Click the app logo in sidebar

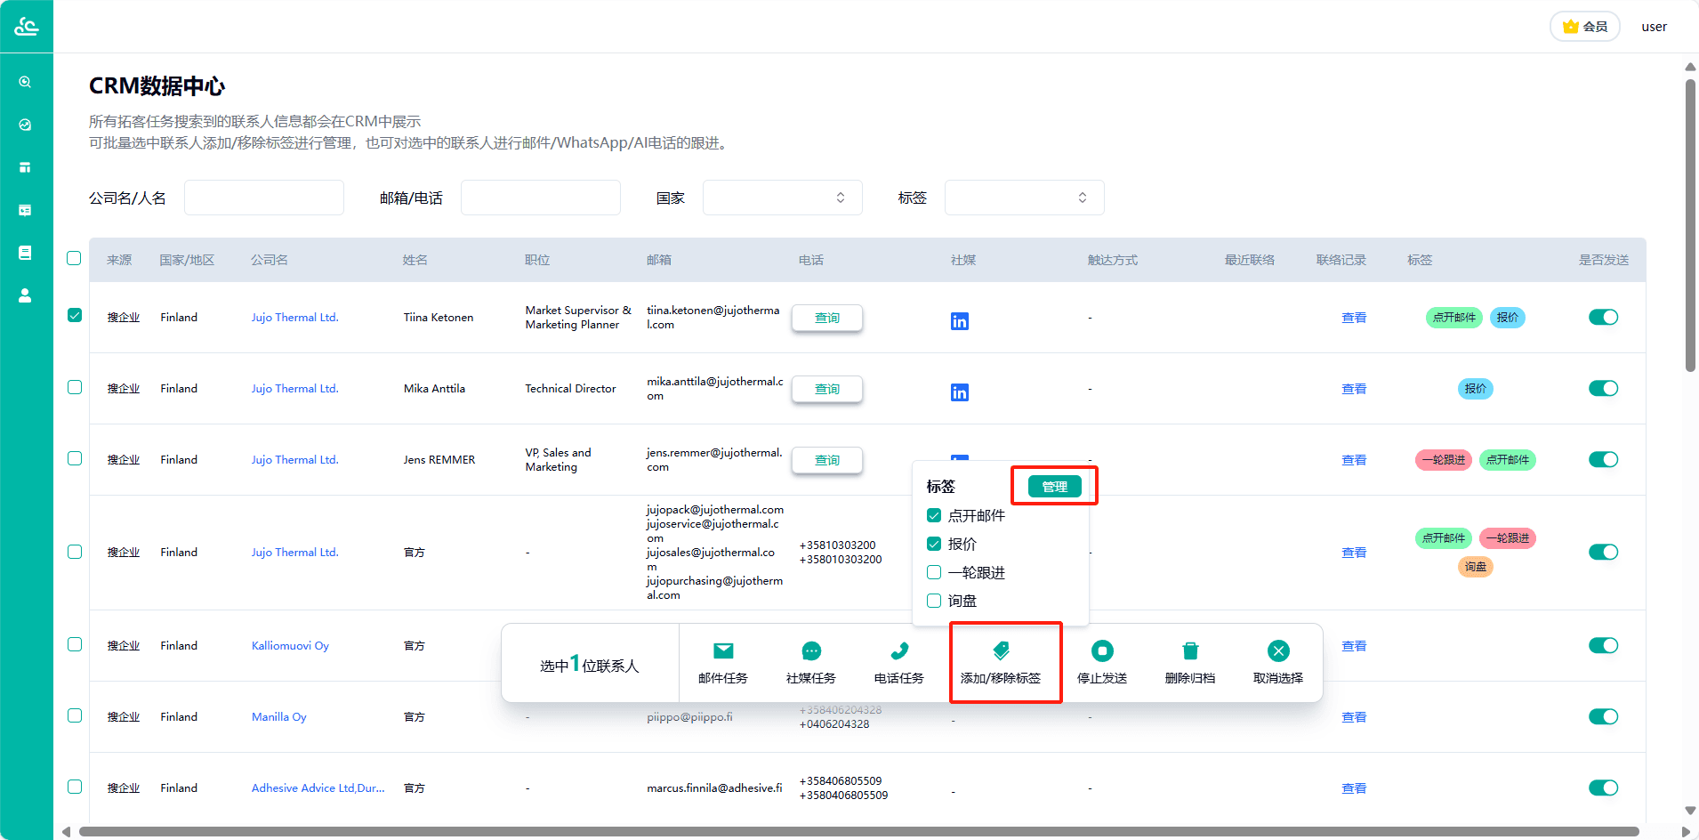26,27
